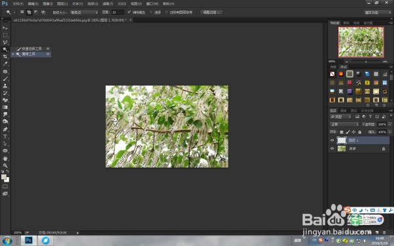
Task: Click the navigator zoom slider handle
Action: 366,62
